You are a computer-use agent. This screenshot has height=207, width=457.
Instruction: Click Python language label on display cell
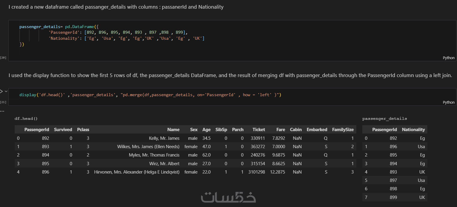coord(448,102)
